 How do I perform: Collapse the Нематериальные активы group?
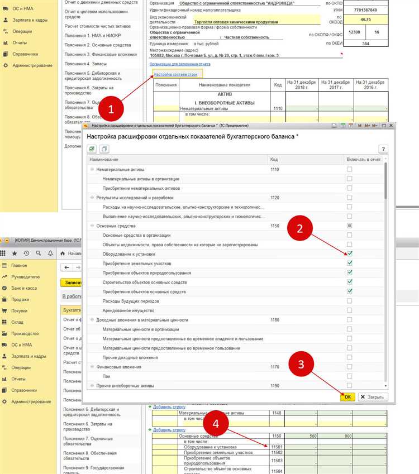point(92,169)
